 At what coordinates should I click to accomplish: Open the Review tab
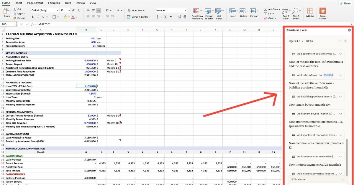click(80, 3)
